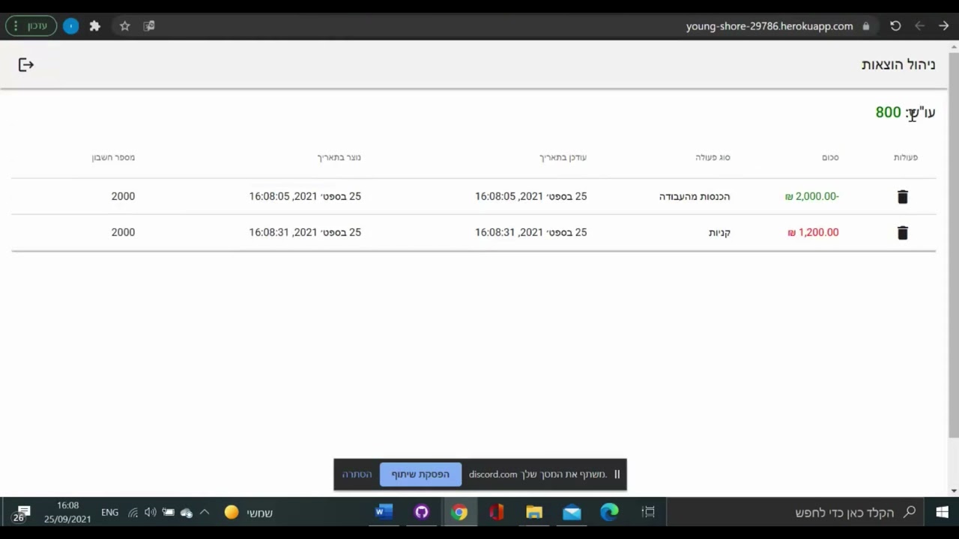959x539 pixels.
Task: View site security lock icon
Action: [x=866, y=26]
